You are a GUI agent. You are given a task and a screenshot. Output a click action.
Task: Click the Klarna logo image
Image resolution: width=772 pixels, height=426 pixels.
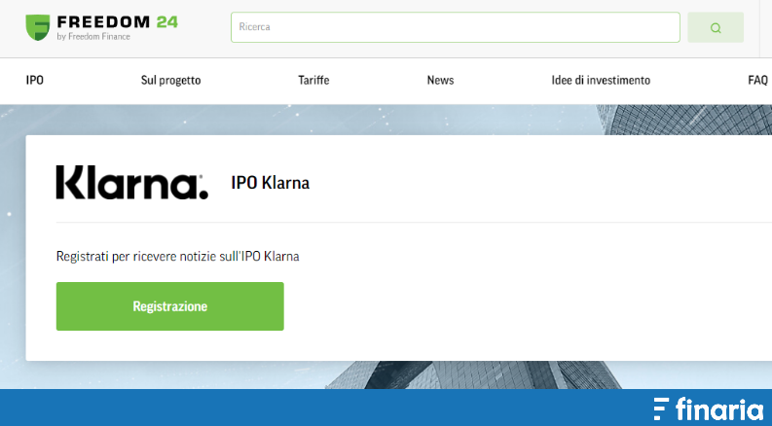coord(132,183)
